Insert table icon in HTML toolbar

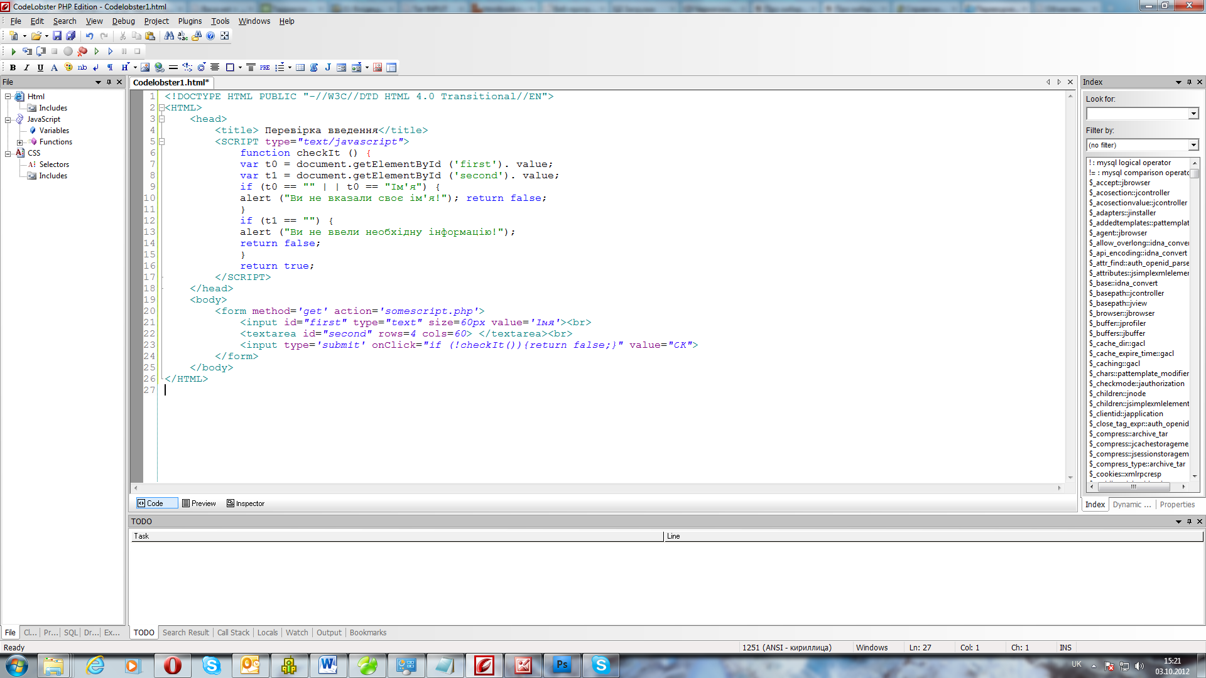[x=300, y=67]
